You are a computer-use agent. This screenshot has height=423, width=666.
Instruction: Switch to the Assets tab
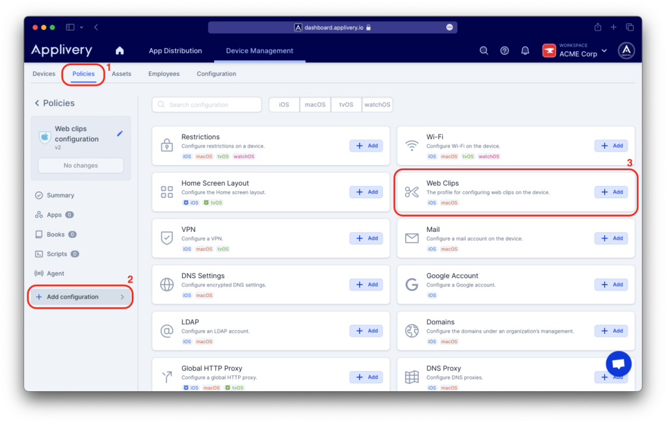(x=122, y=74)
